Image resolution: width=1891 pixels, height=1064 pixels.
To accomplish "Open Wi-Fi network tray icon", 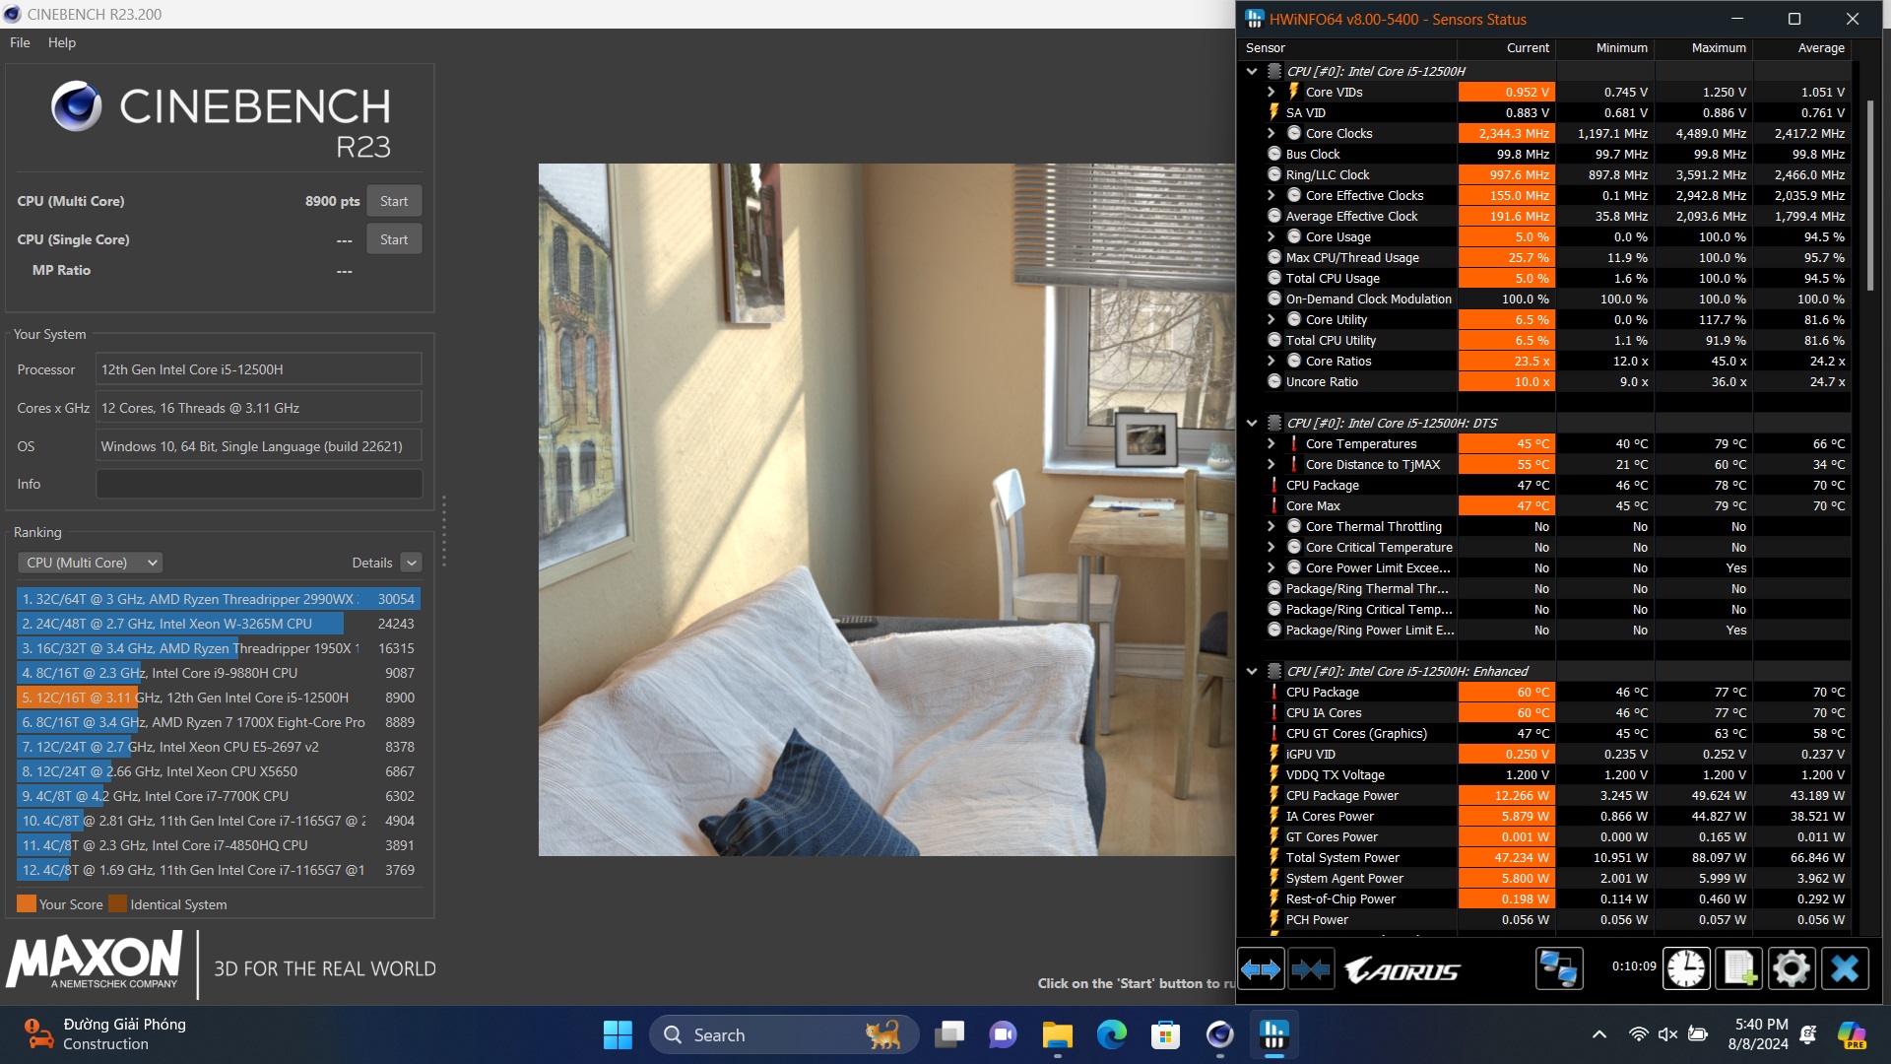I will (1638, 1034).
